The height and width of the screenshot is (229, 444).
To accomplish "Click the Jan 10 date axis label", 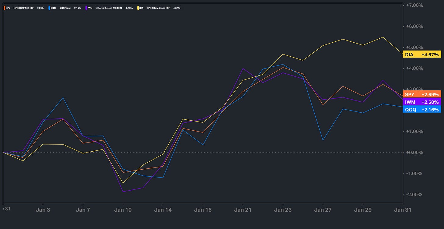I will click(x=123, y=210).
